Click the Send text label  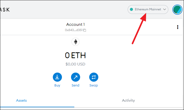point(76,85)
